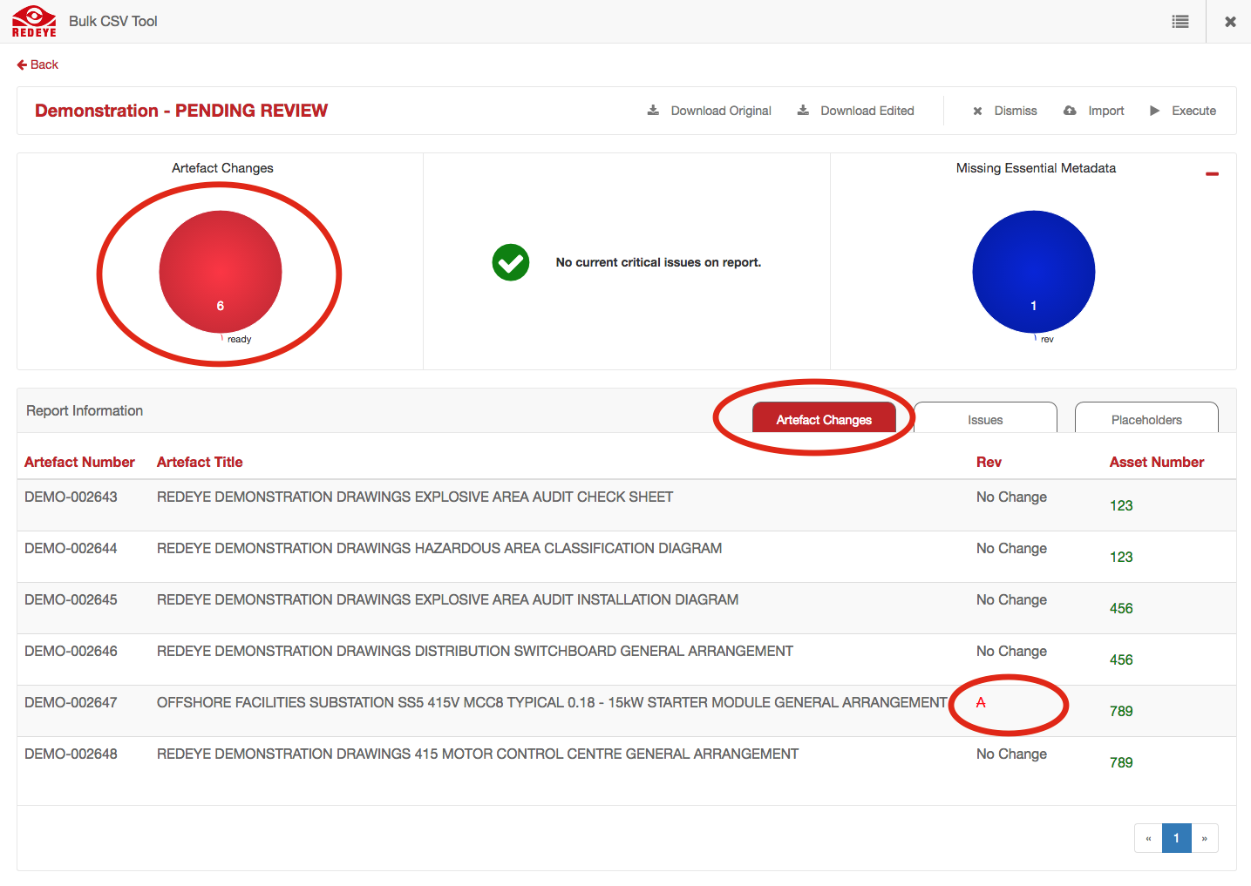The image size is (1251, 886).
Task: Click the RedEye logo icon
Action: click(x=34, y=21)
